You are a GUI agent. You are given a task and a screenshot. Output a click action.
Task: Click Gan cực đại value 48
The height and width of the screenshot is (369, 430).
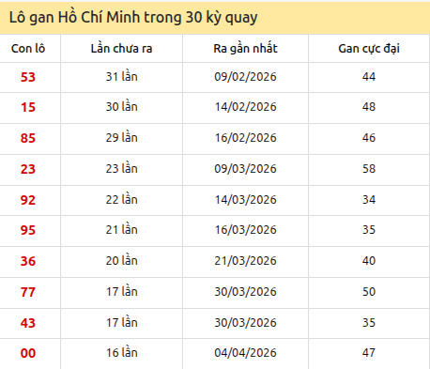point(369,107)
